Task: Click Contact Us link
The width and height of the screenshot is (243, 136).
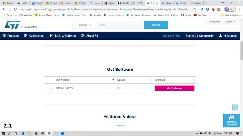Action: (x=214, y=21)
